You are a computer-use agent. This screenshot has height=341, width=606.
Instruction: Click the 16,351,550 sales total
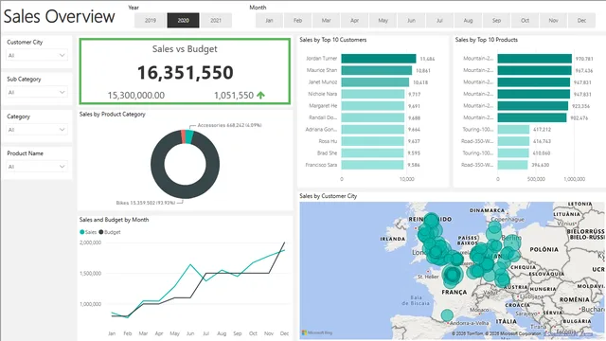pos(186,73)
